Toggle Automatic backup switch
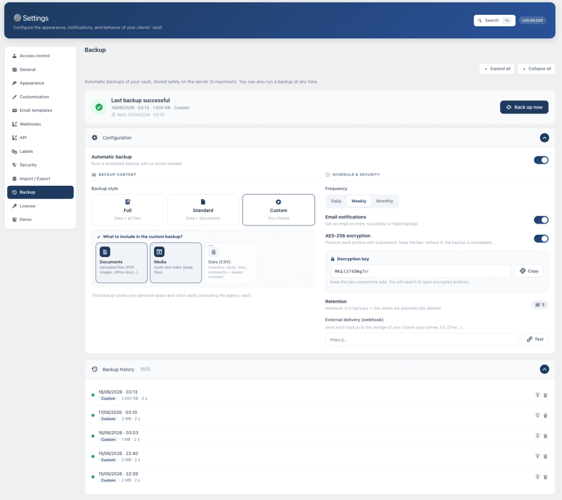Viewport: 562px width, 500px height. tap(541, 160)
